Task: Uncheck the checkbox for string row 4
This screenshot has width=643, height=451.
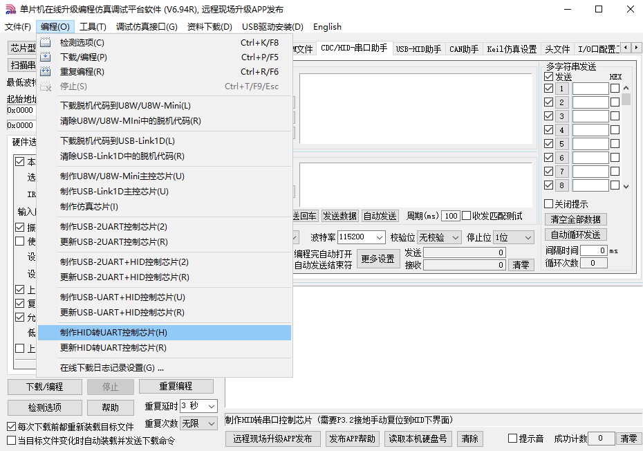Action: [x=549, y=129]
